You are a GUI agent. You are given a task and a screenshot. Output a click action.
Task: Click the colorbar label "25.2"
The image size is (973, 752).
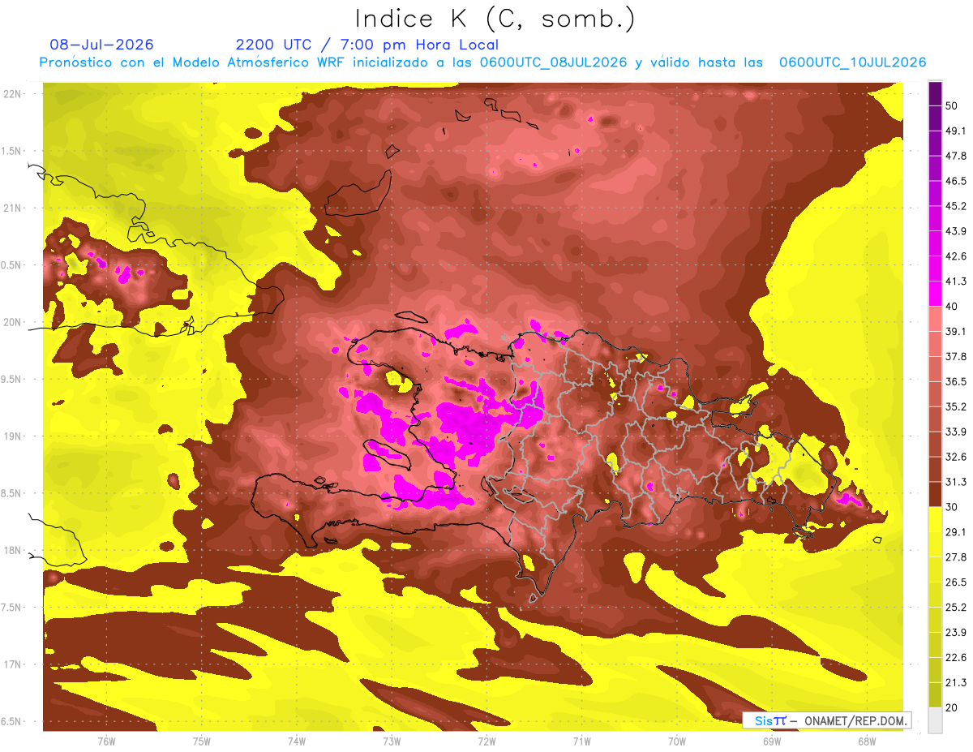click(x=955, y=607)
